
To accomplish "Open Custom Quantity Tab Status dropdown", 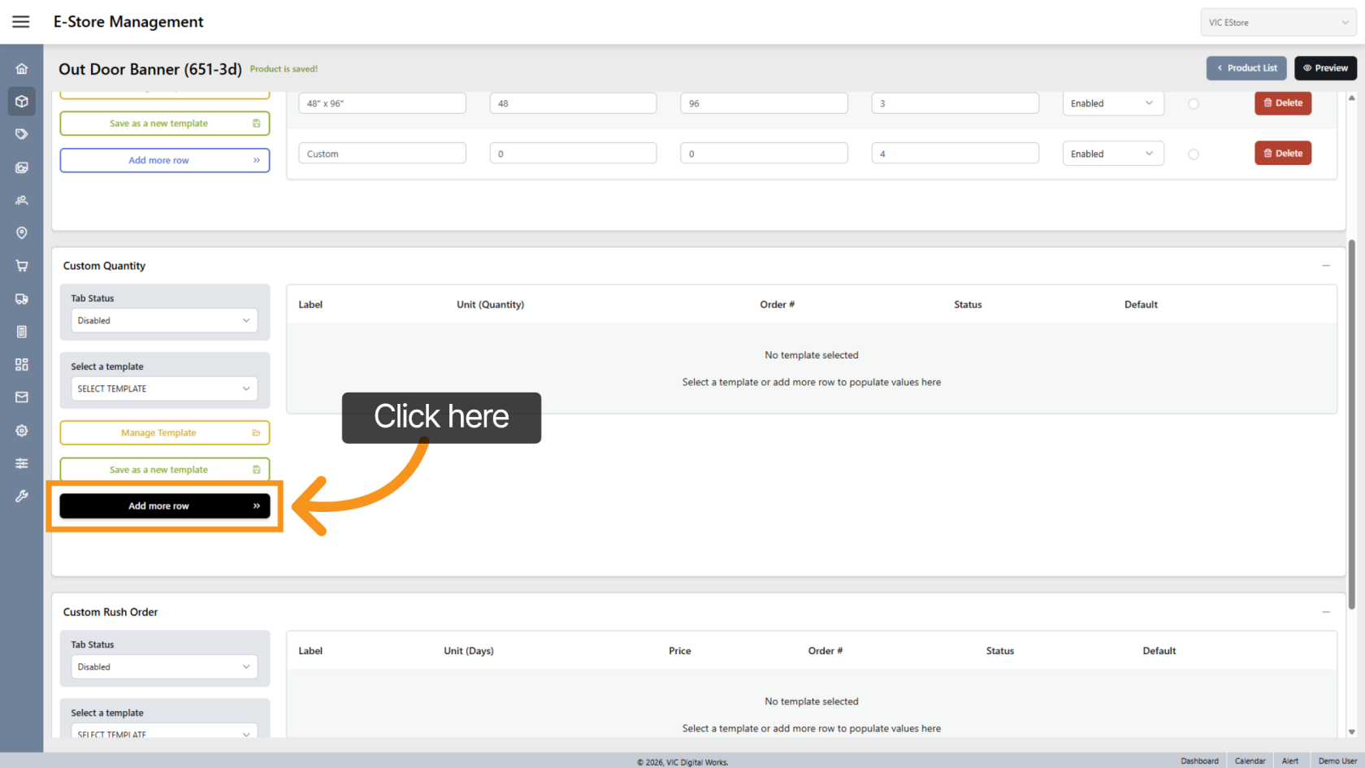I will coord(164,321).
